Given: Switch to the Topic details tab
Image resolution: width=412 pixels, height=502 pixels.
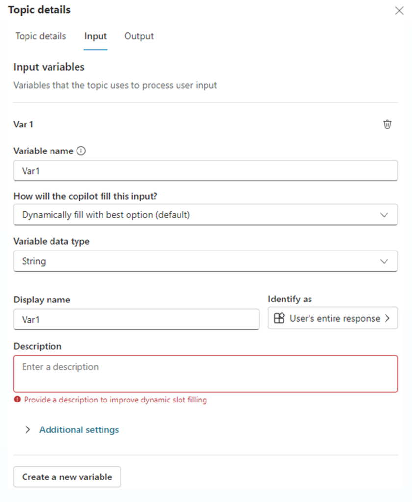Looking at the screenshot, I should [x=41, y=36].
